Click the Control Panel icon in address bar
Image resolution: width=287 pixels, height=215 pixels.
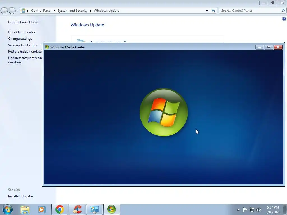[23, 10]
